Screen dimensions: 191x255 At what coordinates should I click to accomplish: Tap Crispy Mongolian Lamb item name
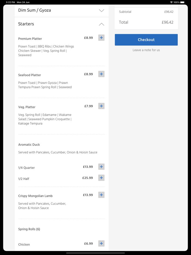(x=35, y=196)
